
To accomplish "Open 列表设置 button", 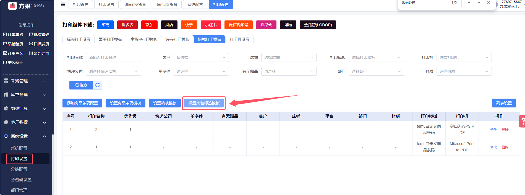I will [x=504, y=103].
